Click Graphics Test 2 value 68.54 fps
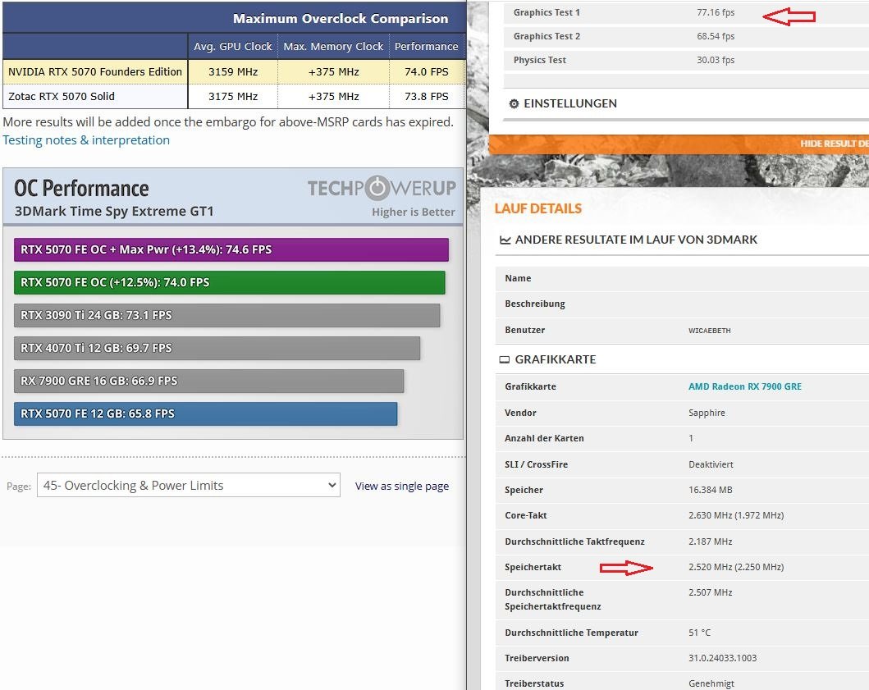The image size is (869, 690). tap(716, 36)
